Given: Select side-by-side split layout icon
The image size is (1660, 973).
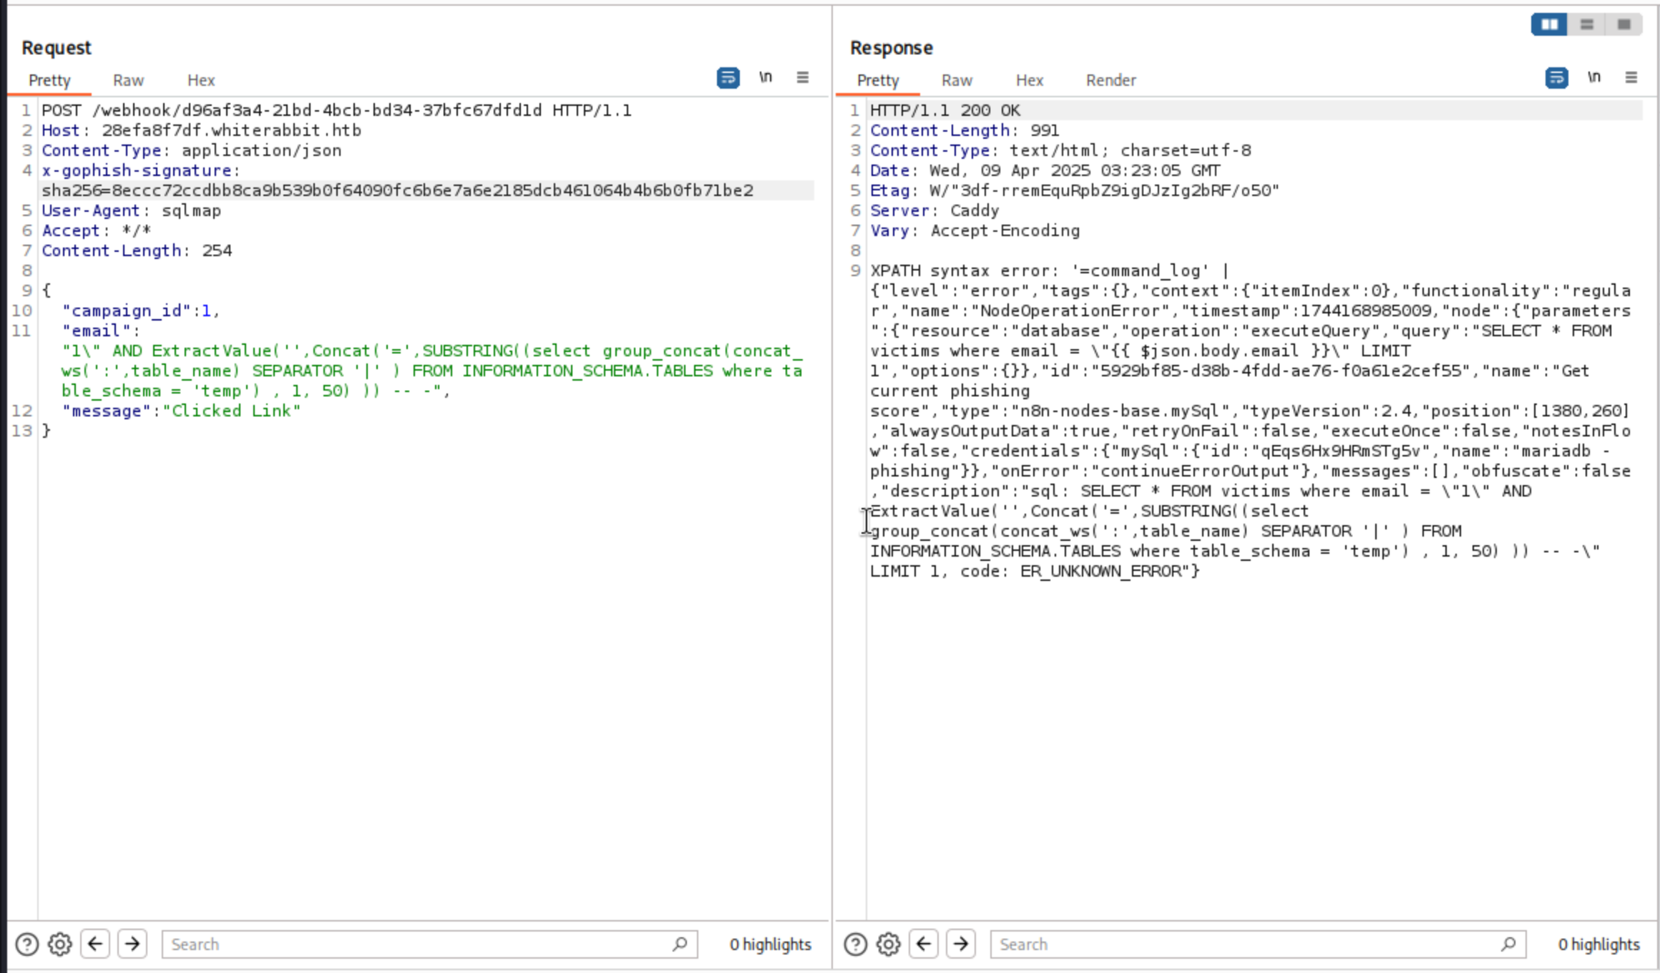Looking at the screenshot, I should coord(1549,24).
